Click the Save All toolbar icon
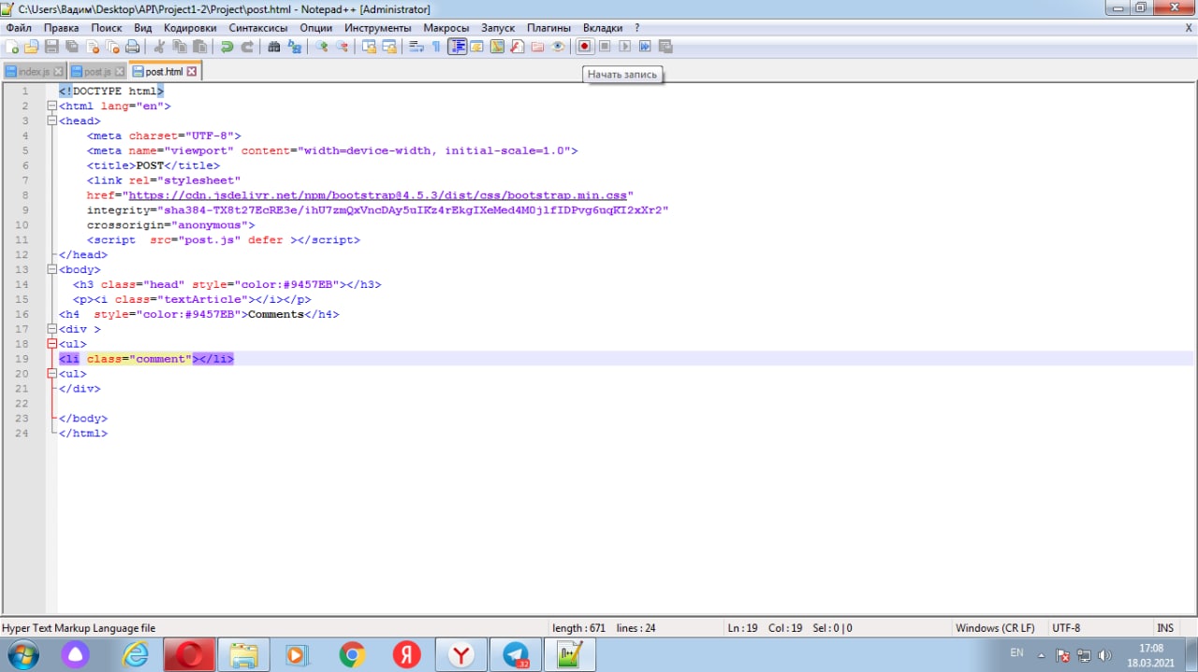This screenshot has height=672, width=1198. click(70, 47)
